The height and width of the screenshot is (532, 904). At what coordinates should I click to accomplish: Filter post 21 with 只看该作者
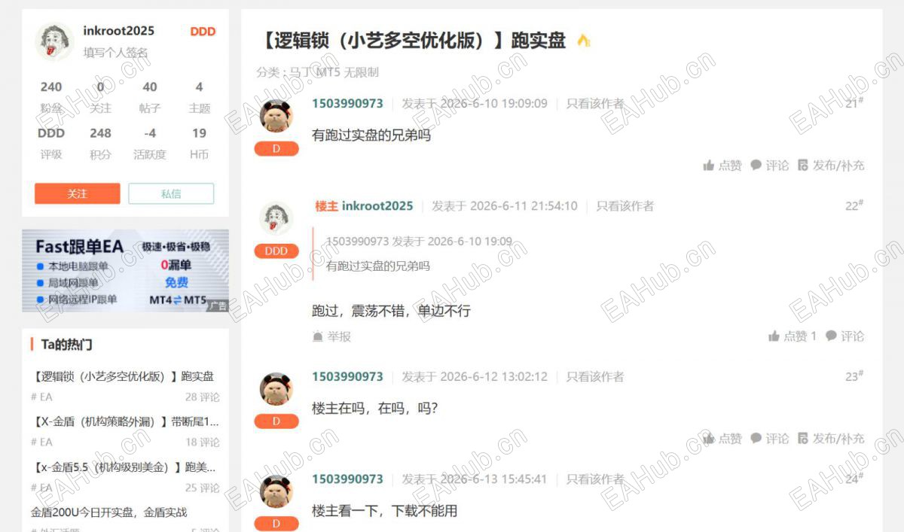(x=595, y=103)
